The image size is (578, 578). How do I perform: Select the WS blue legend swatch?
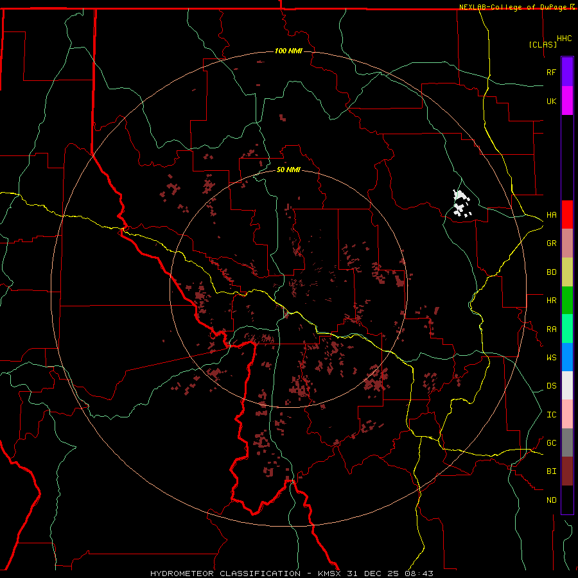pos(567,357)
